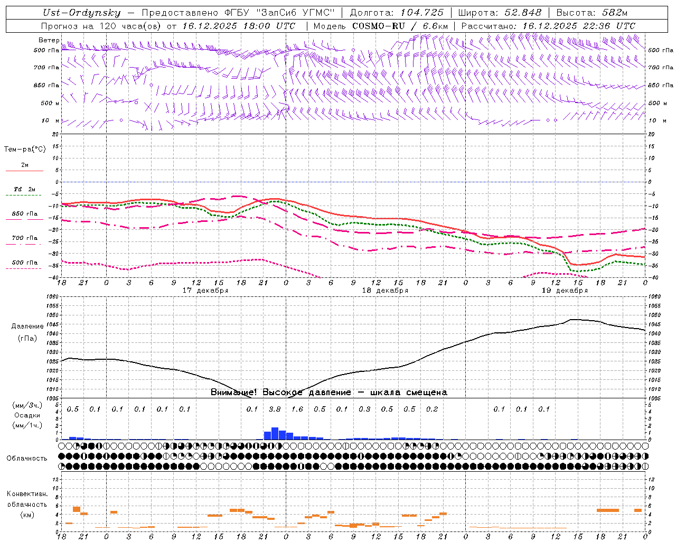
Task: Select the '(мм/1ч.)' precipitation unit label
Action: (27, 425)
